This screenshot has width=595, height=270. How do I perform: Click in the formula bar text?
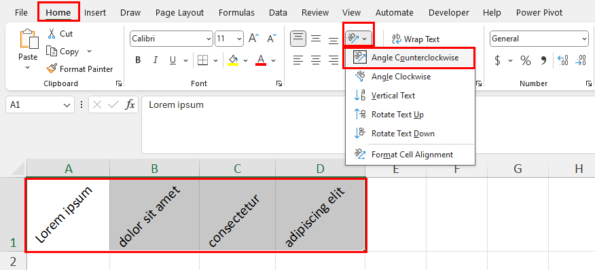click(x=176, y=104)
